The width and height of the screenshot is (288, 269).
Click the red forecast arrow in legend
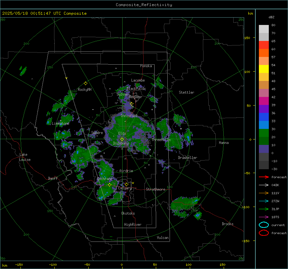(264, 177)
